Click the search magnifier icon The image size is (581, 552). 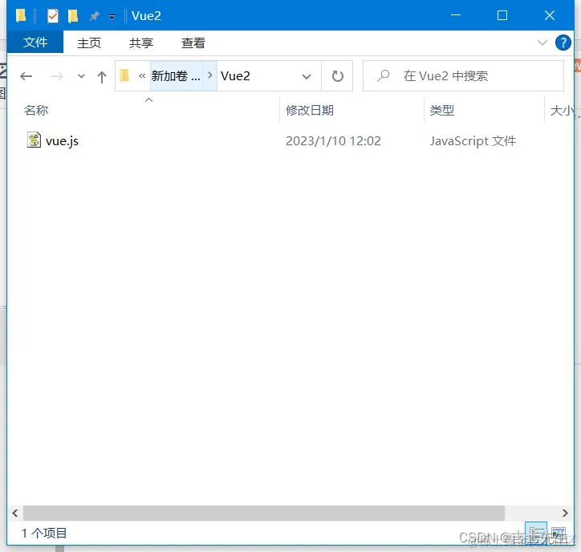pos(383,76)
